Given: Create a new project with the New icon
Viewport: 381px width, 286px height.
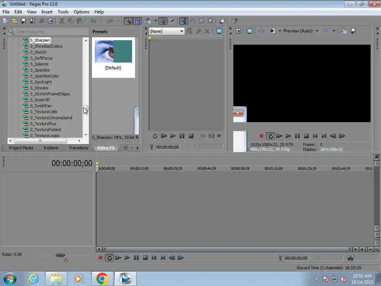Looking at the screenshot, I should (5, 21).
